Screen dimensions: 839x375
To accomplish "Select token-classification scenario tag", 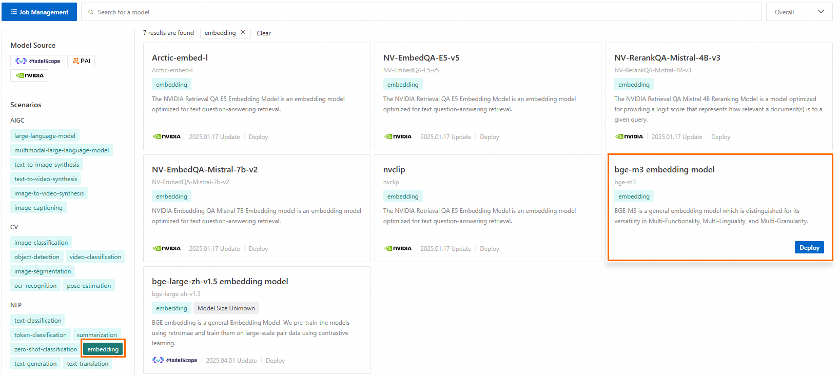I will pos(41,335).
